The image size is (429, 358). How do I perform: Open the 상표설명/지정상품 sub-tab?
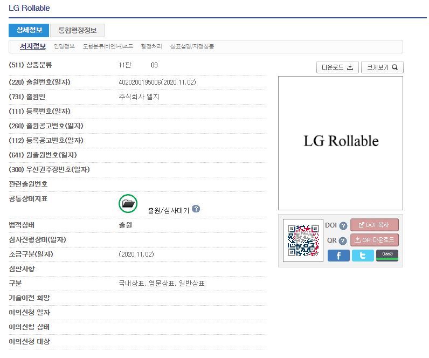[x=192, y=46]
